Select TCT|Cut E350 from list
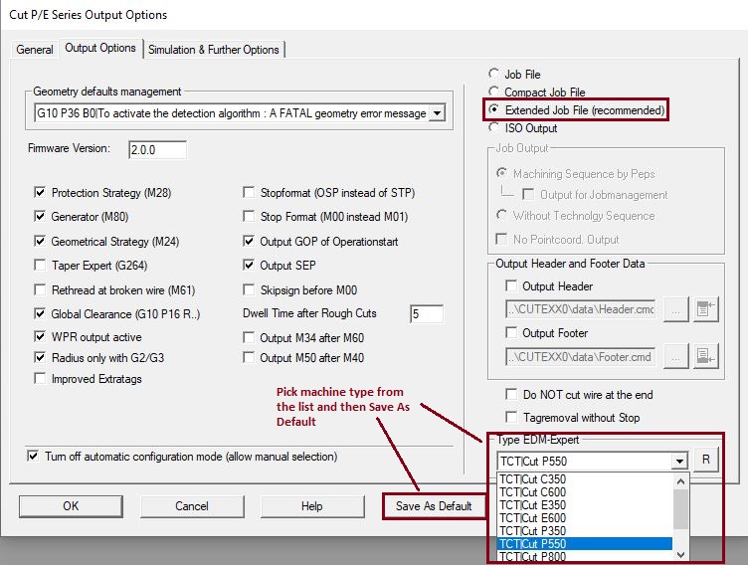 coord(585,505)
